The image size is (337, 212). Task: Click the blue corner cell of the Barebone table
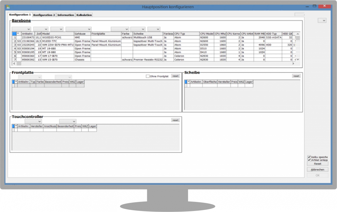(x=14, y=34)
